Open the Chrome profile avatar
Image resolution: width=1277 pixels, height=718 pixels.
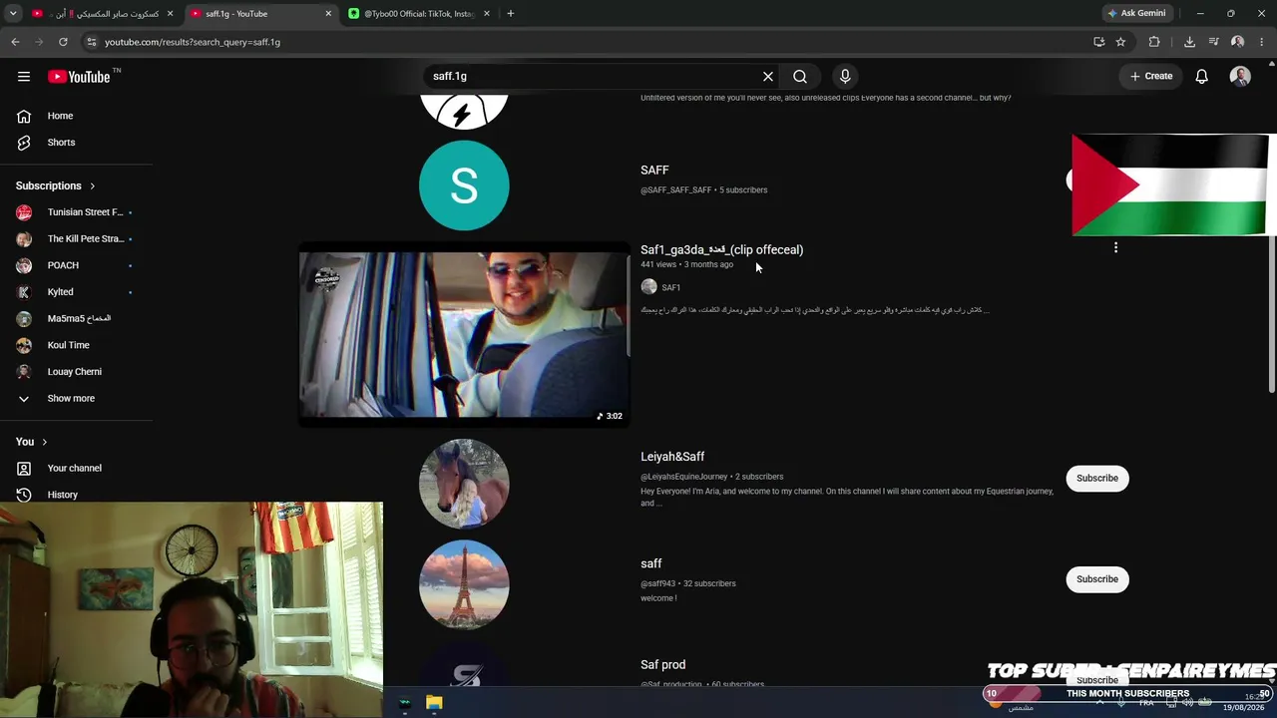click(x=1237, y=42)
